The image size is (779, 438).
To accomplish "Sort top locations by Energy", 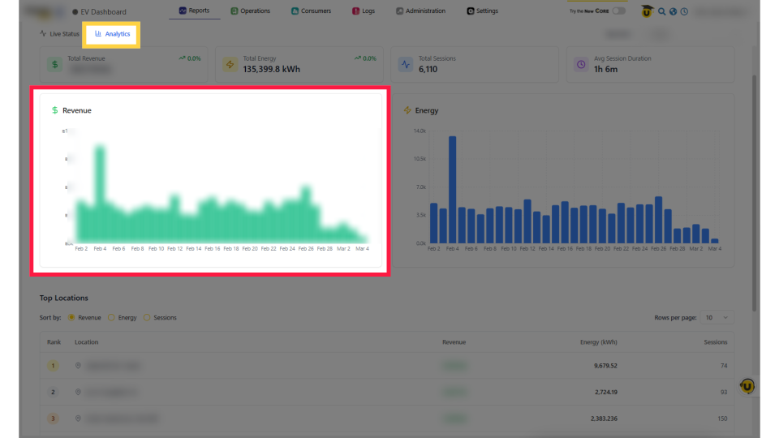I will pos(111,318).
